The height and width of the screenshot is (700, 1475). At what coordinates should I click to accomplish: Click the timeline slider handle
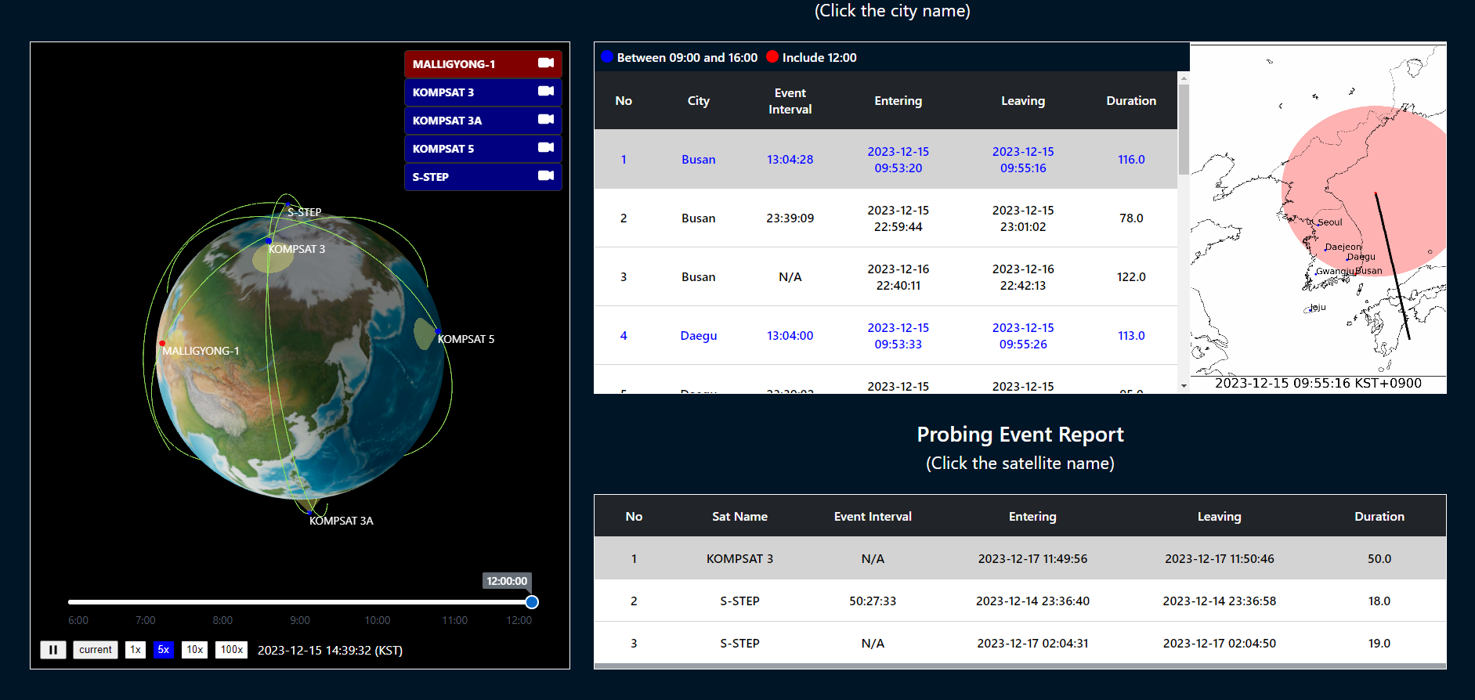[532, 602]
